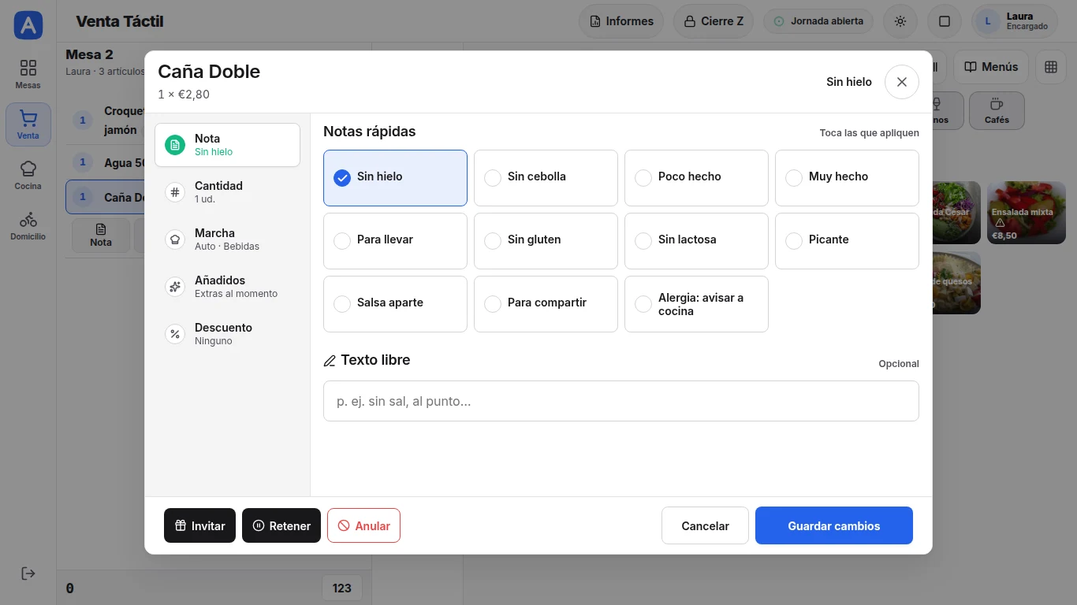Click the square icon beside theme button

pyautogui.click(x=945, y=21)
